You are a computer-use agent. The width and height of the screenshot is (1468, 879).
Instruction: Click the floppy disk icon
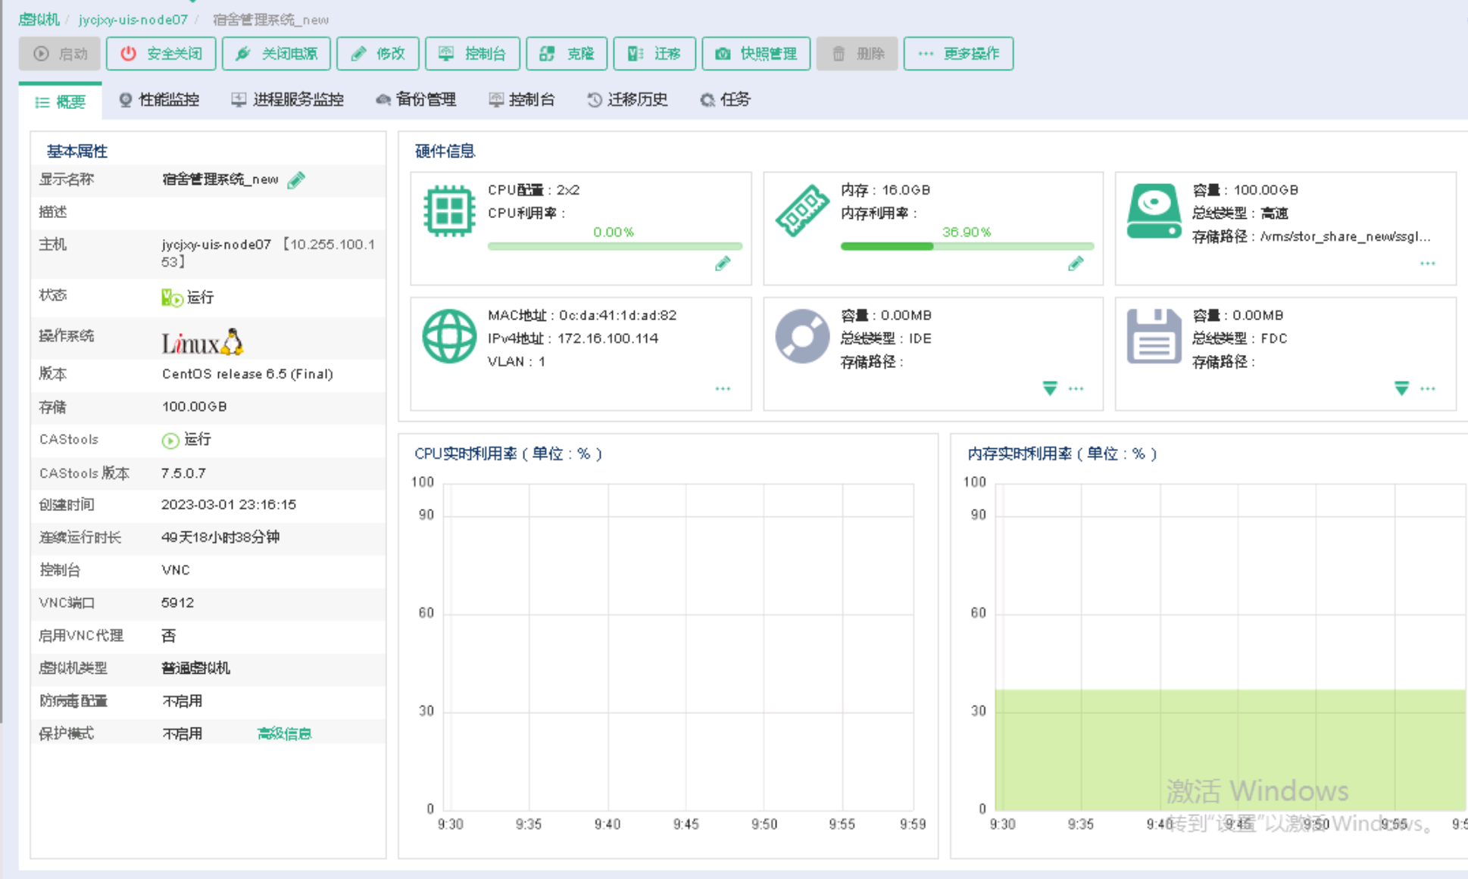(x=1154, y=336)
